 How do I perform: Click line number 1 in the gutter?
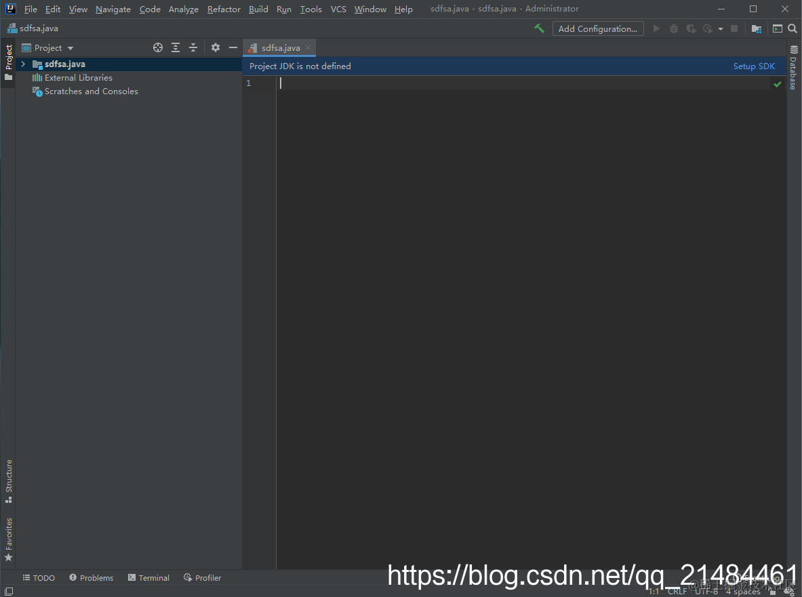click(x=249, y=83)
